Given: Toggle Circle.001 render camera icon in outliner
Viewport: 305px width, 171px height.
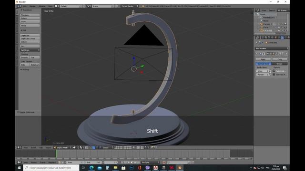Looking at the screenshot, I should pyautogui.click(x=285, y=30).
